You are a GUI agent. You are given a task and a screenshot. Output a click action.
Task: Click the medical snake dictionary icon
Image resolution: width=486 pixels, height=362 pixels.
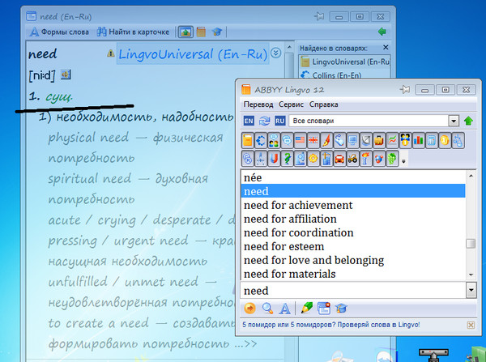(x=287, y=159)
